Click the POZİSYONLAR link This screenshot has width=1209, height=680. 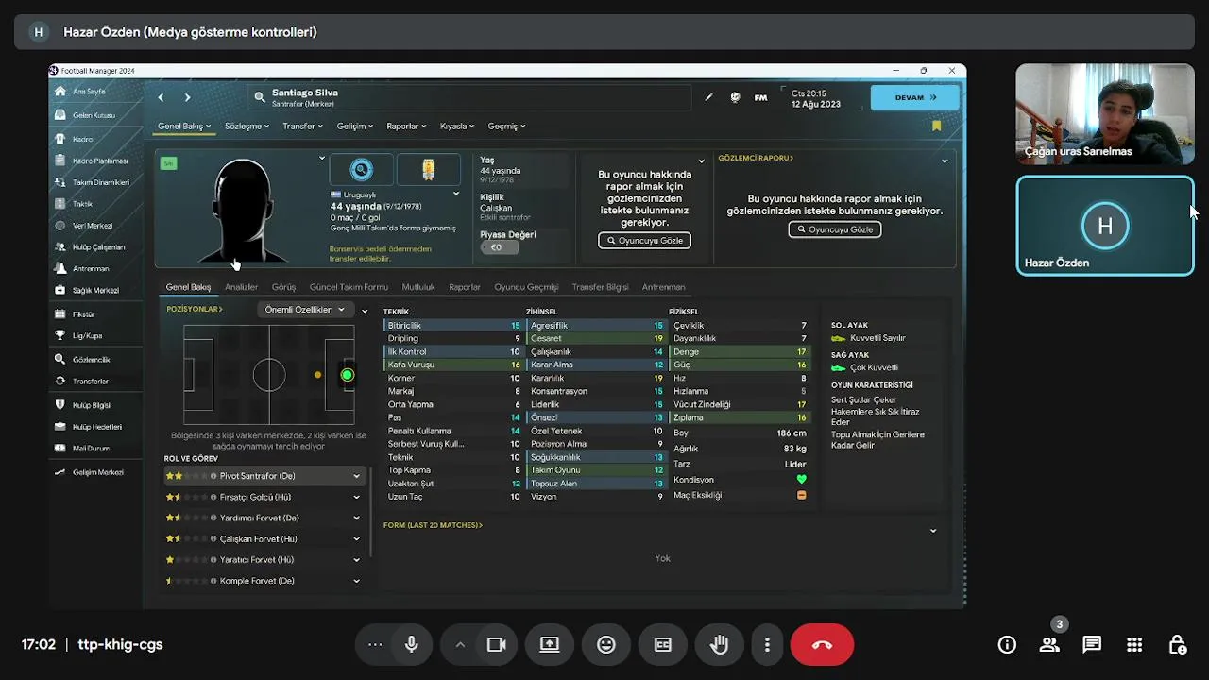pyautogui.click(x=195, y=309)
